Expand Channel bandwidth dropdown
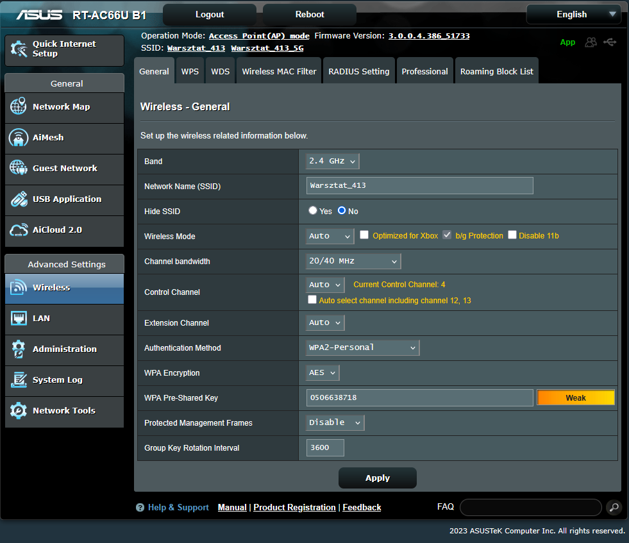 point(353,262)
